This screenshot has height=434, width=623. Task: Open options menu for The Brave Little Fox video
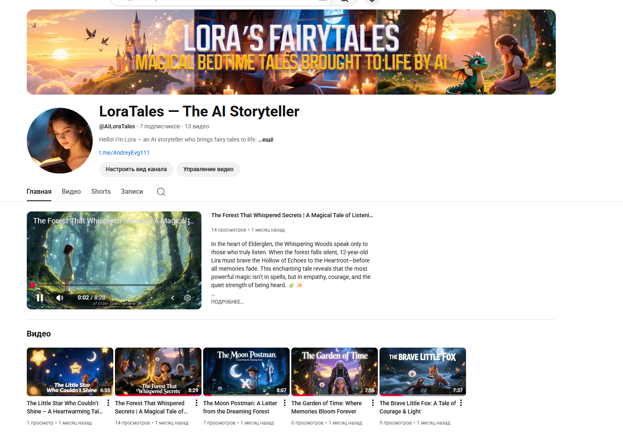tap(461, 403)
